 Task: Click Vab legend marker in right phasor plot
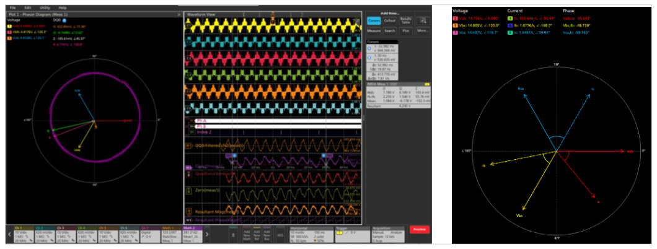coord(455,18)
